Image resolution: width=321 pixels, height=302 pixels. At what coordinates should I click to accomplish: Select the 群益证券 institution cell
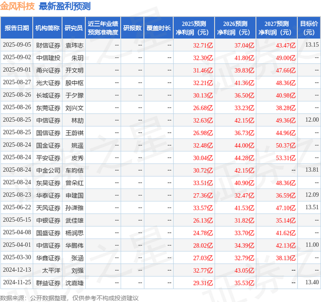click(x=48, y=283)
